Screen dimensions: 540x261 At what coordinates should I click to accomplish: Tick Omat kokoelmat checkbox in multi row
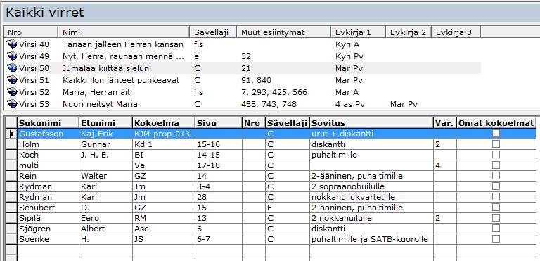pyautogui.click(x=496, y=165)
